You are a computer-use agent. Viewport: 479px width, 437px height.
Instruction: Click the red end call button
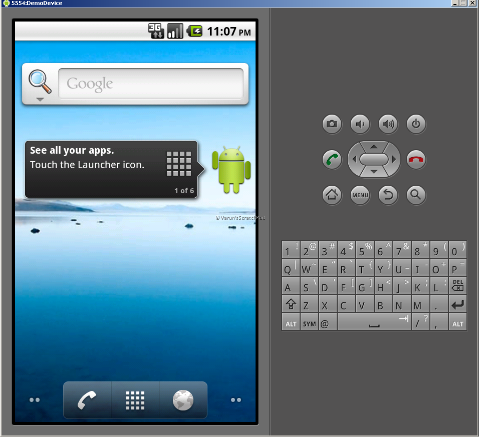tap(416, 159)
